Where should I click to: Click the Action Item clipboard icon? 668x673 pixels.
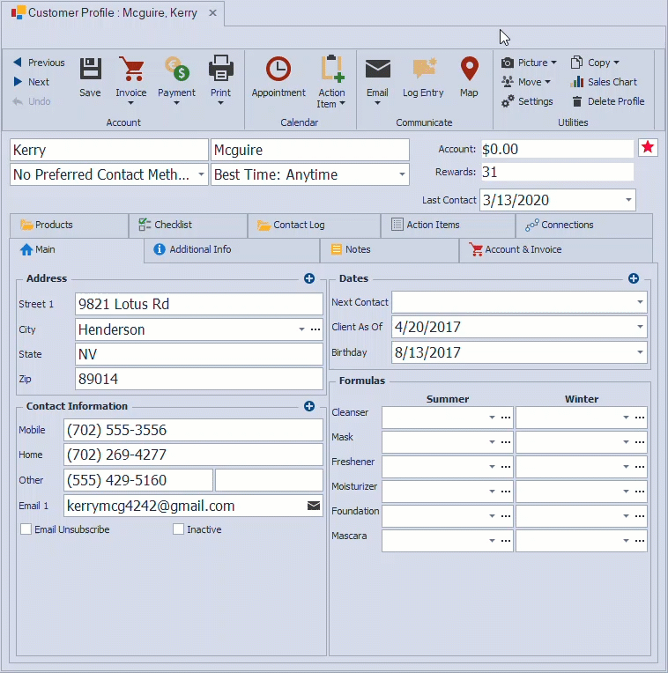331,68
